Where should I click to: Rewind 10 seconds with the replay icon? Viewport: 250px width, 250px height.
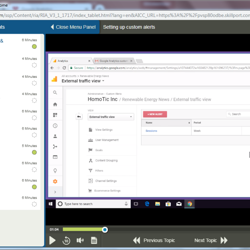tap(66, 240)
